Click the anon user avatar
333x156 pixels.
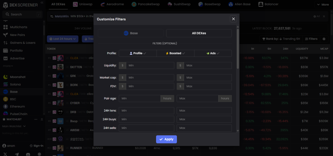coord(4,146)
